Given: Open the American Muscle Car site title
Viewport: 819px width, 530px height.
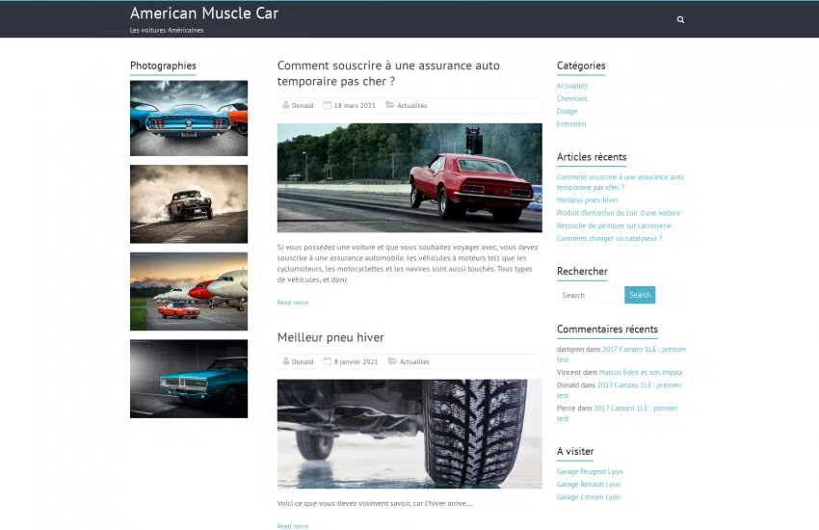Looking at the screenshot, I should (x=203, y=13).
